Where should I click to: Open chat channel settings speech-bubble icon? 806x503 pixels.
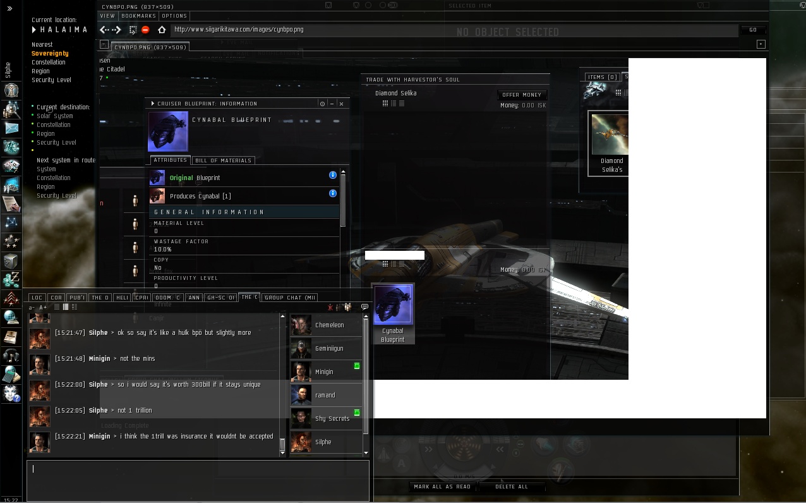coord(364,307)
